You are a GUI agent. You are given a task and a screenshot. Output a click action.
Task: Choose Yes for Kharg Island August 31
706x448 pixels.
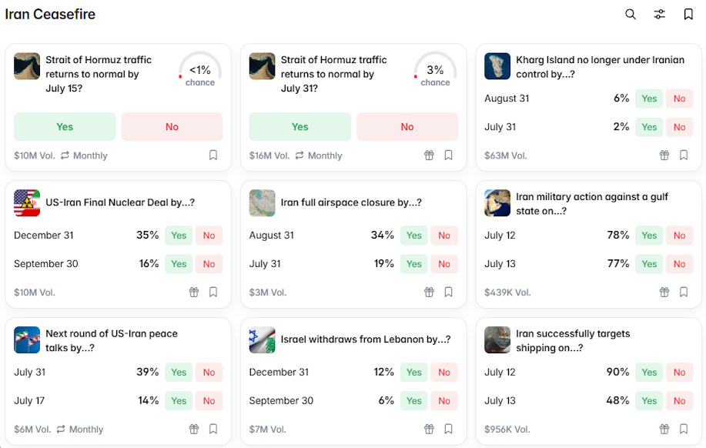point(649,99)
